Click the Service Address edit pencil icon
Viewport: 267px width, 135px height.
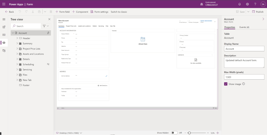tap(106, 76)
